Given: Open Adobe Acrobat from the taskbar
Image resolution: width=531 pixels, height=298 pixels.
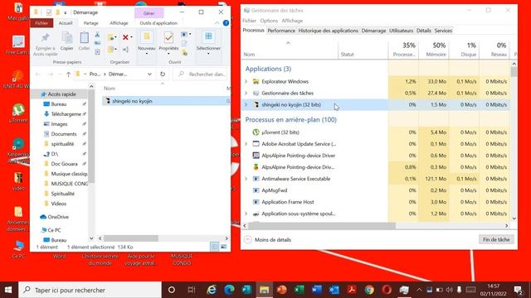Looking at the screenshot, I should click(x=352, y=290).
